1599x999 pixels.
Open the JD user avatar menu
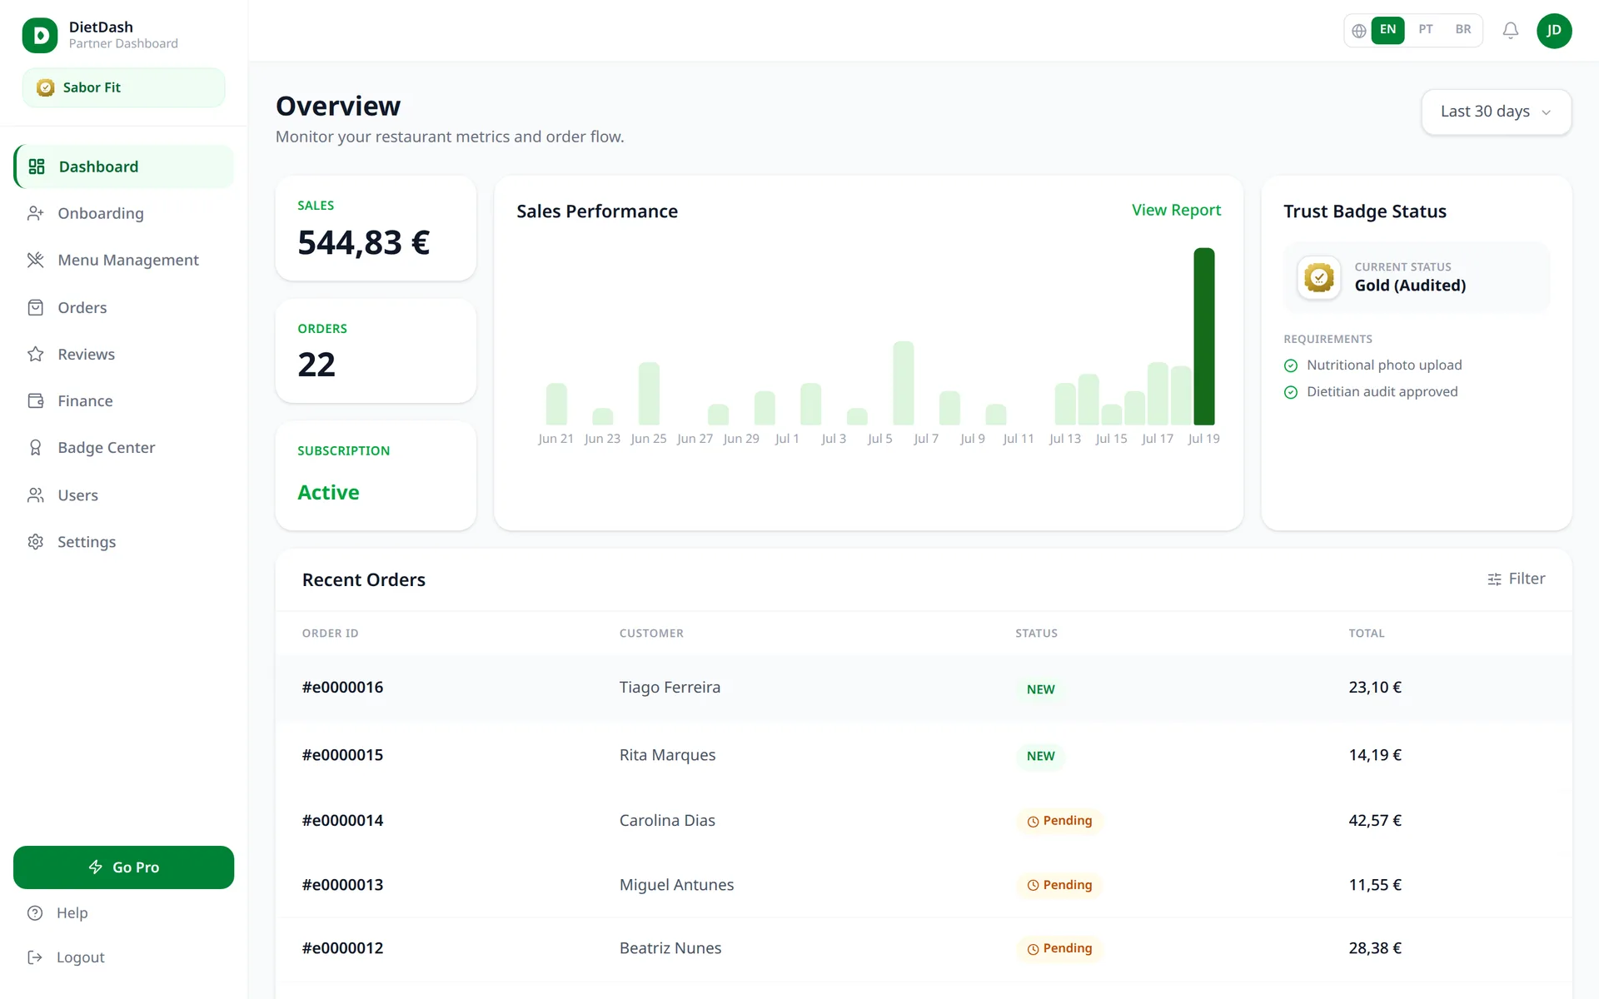1554,31
